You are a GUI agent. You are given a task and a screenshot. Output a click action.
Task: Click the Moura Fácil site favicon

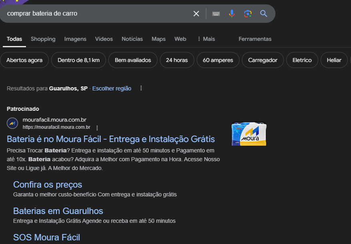[x=12, y=123]
